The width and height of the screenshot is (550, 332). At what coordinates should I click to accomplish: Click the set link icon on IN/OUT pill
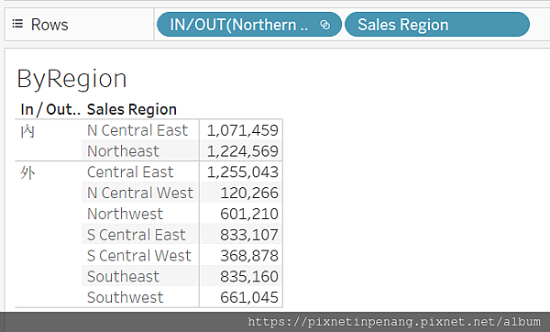[x=325, y=25]
